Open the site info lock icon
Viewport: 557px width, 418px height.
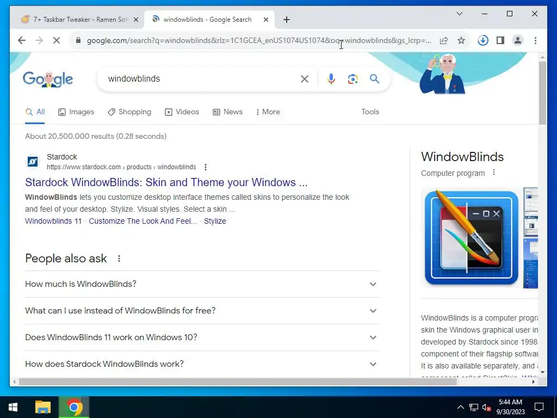[x=78, y=40]
